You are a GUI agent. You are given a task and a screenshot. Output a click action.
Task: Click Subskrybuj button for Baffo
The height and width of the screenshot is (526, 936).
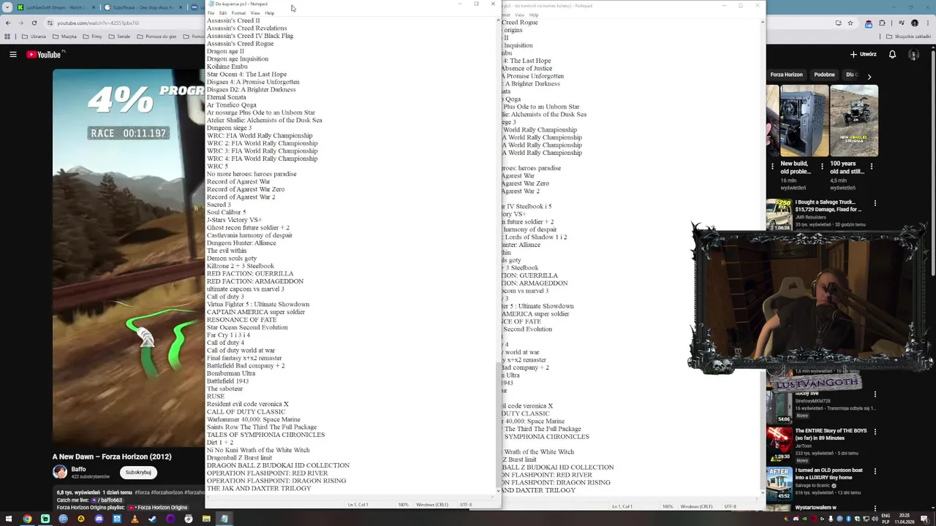[x=138, y=472]
